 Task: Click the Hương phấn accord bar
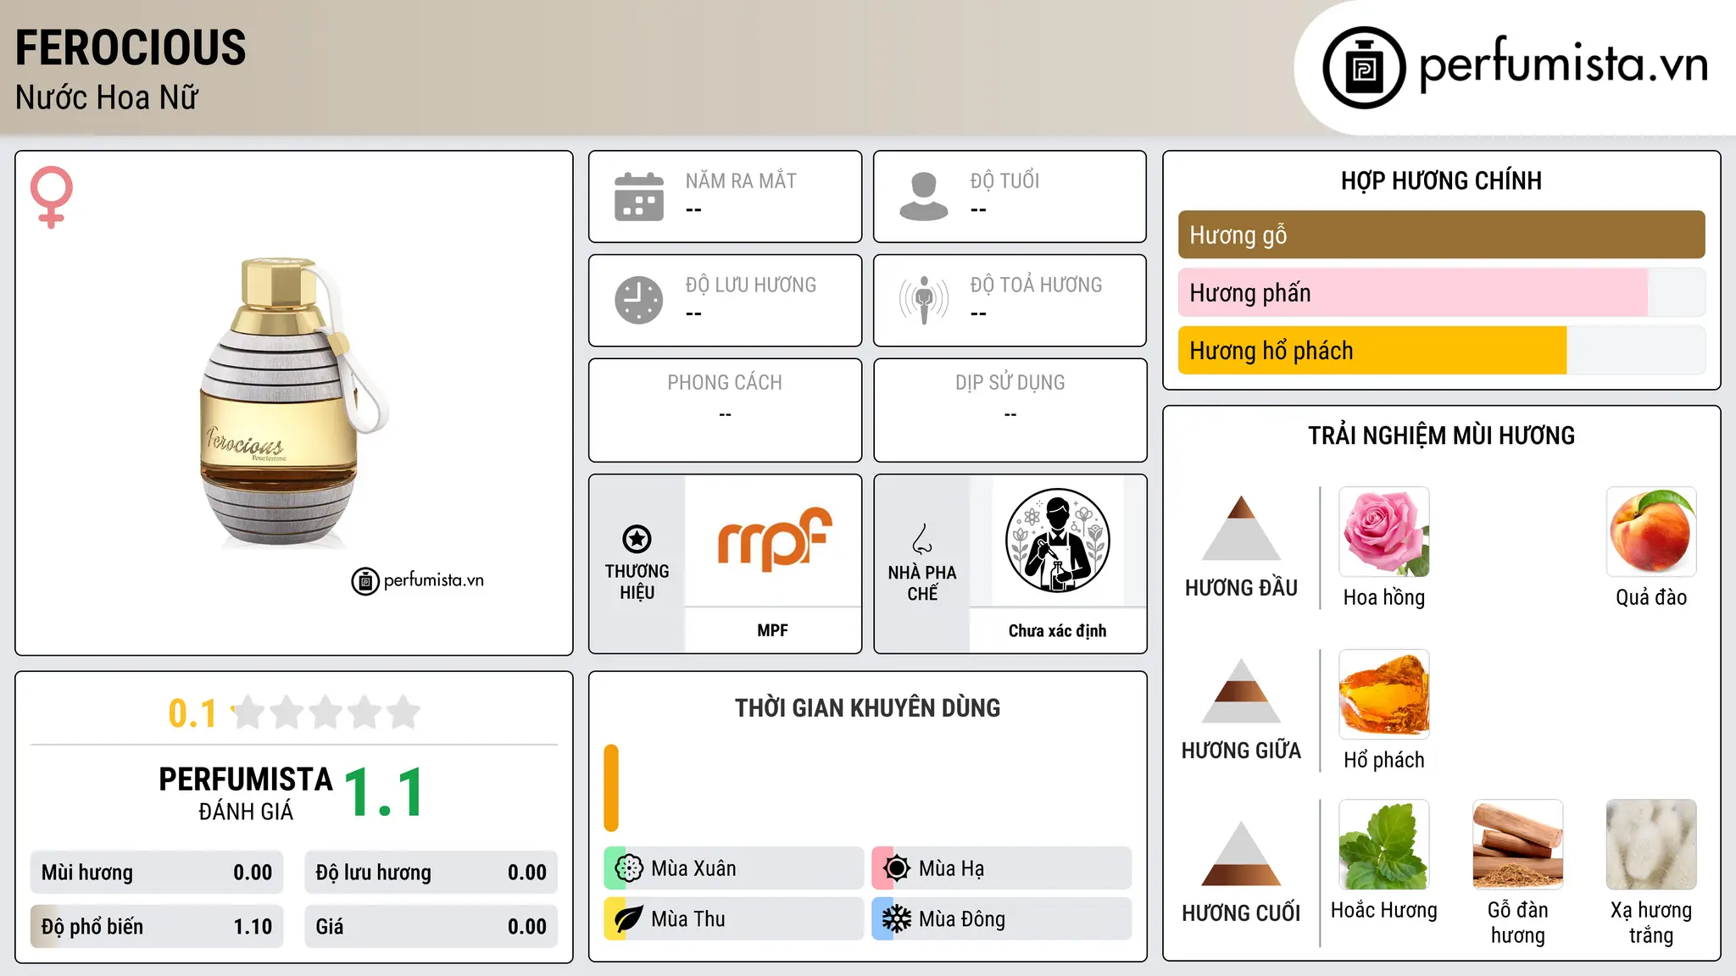(x=1441, y=293)
